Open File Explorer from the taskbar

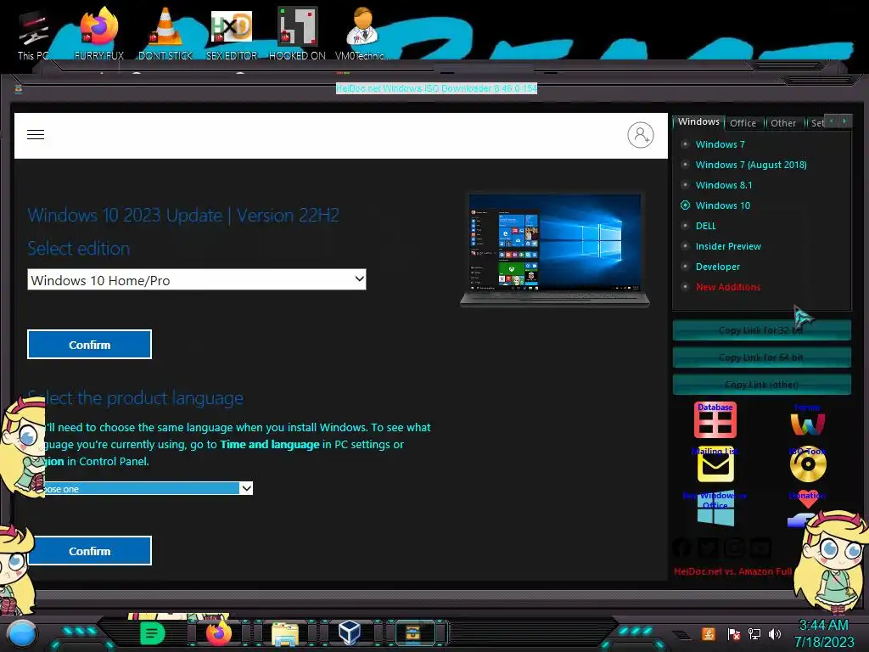285,633
